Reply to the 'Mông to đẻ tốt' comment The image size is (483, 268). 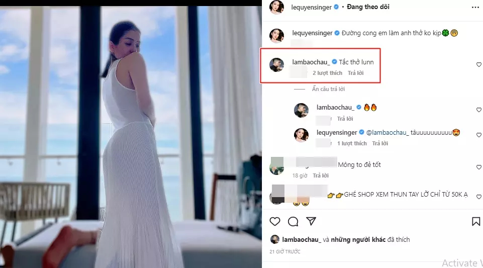[x=320, y=175]
